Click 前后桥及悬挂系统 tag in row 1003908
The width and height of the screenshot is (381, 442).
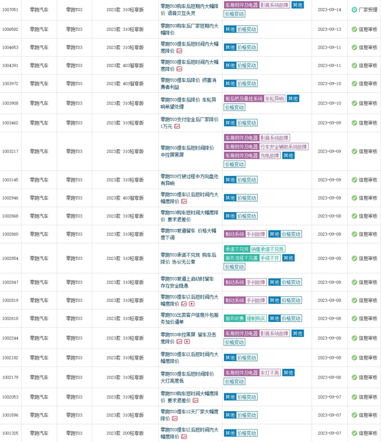point(244,99)
